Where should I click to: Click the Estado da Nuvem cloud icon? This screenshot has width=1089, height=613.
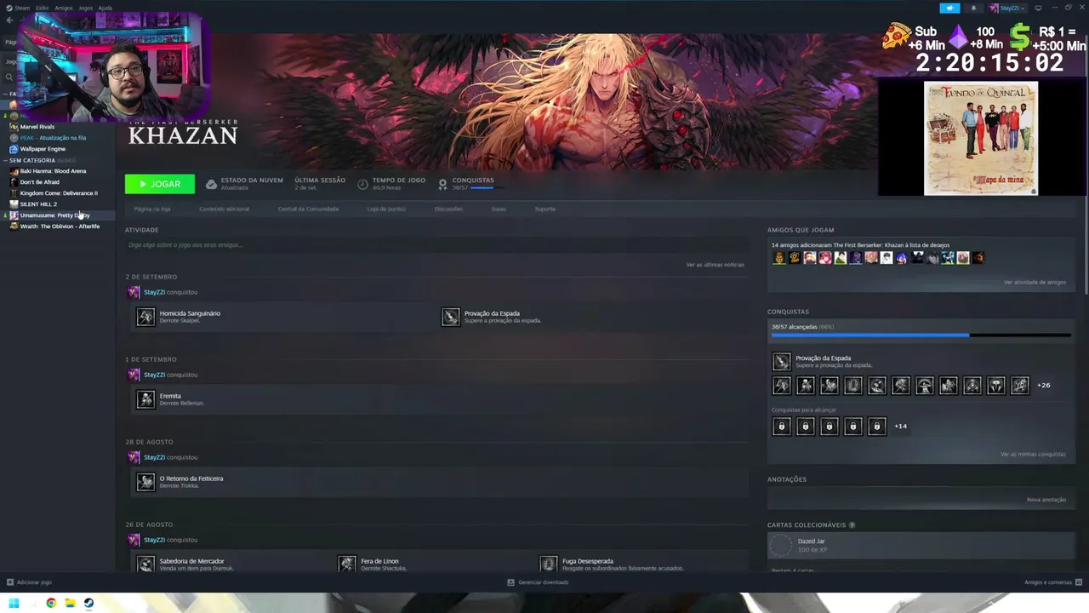pos(211,184)
